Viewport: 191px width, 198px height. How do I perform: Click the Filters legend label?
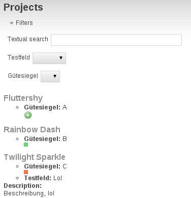point(24,23)
